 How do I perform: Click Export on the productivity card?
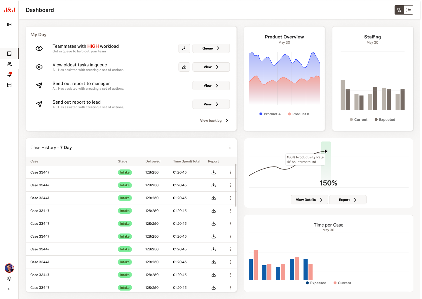[348, 200]
